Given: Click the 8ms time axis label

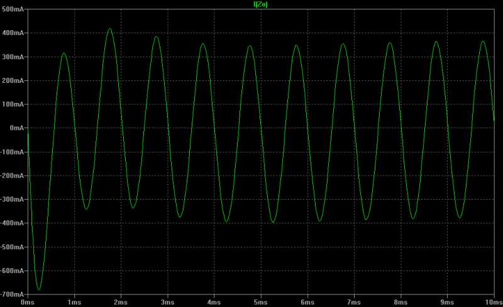Looking at the screenshot, I should pyautogui.click(x=401, y=302).
